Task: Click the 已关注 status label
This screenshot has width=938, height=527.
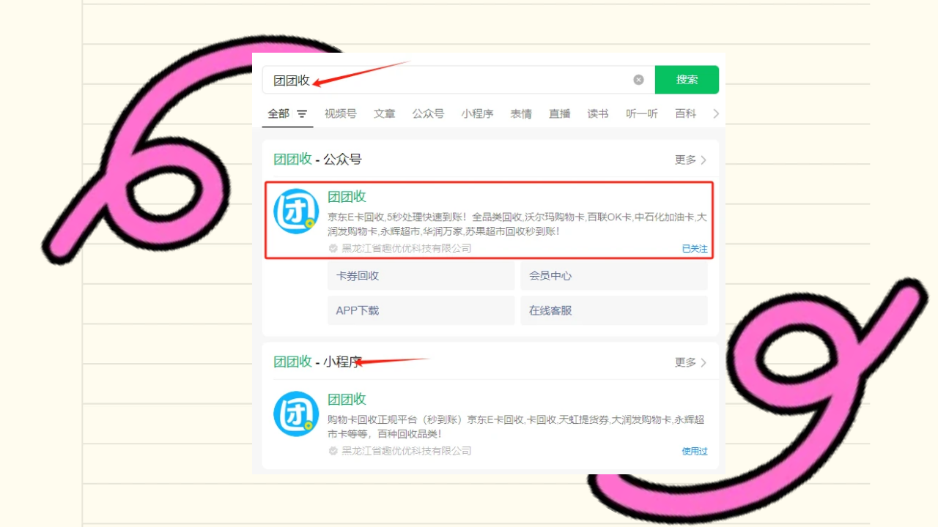Action: (695, 249)
